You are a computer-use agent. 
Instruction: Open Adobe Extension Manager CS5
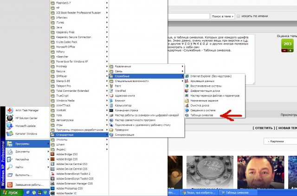coord(79,183)
